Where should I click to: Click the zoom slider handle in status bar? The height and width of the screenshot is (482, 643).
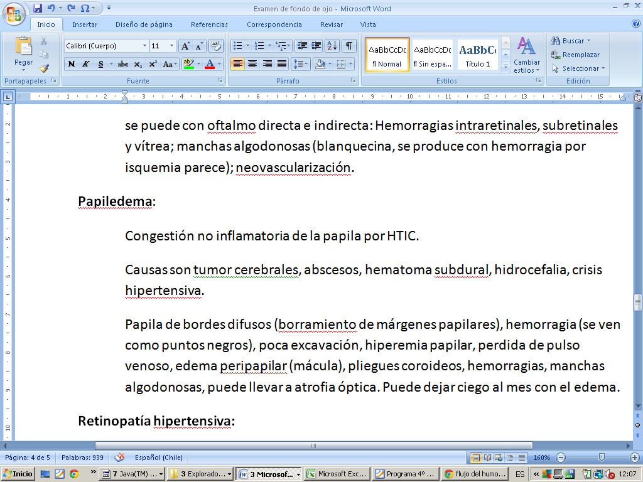602,458
